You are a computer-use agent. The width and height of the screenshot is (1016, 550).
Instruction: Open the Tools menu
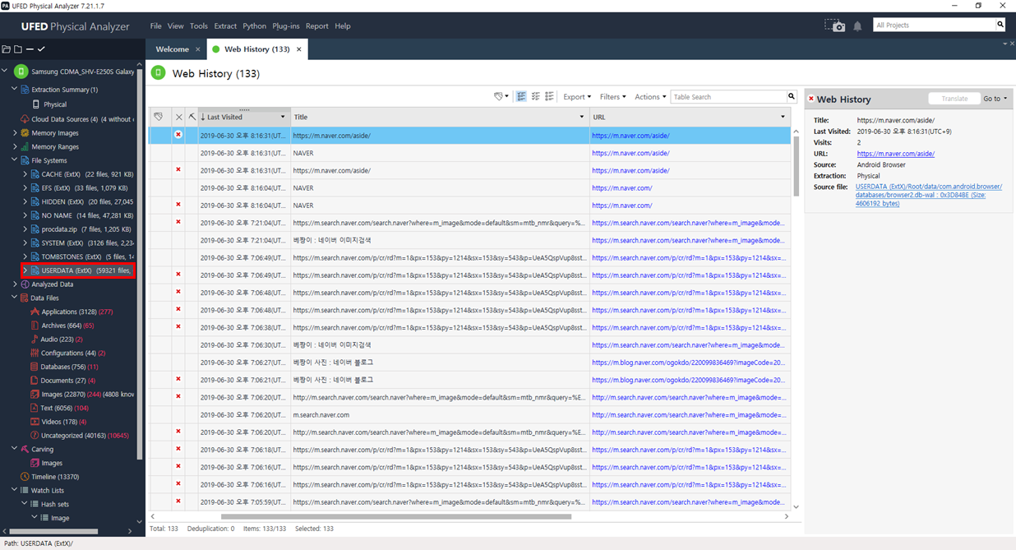click(199, 26)
